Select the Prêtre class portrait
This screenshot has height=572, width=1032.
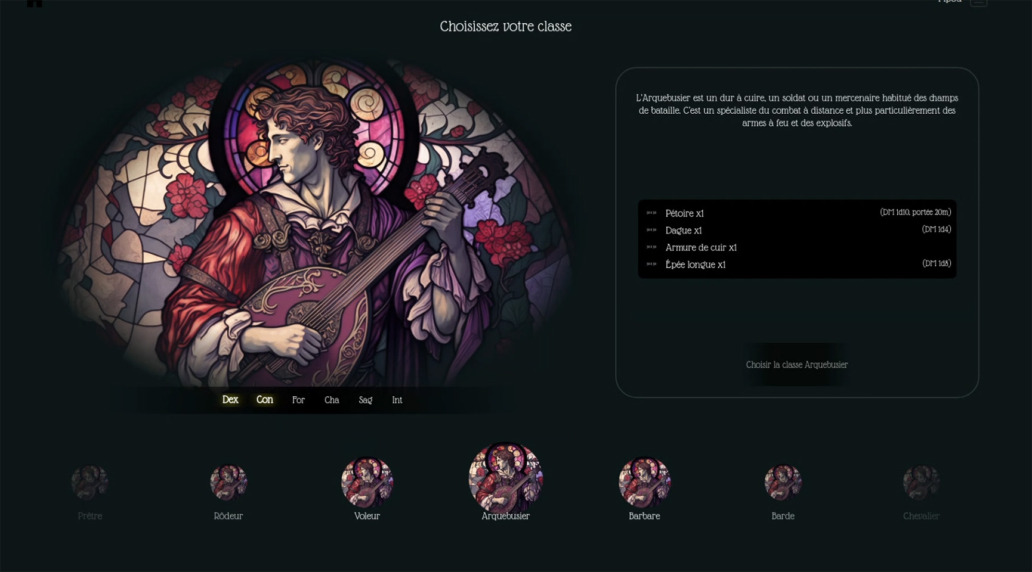[89, 482]
